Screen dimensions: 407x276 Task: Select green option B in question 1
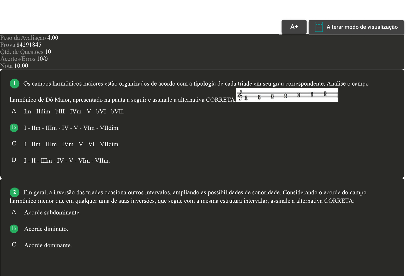point(14,127)
